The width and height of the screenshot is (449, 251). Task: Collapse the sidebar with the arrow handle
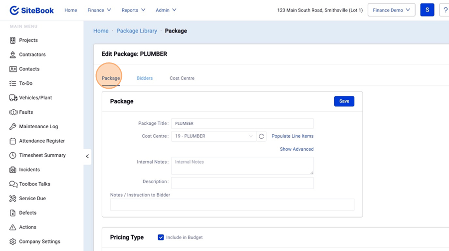click(87, 156)
